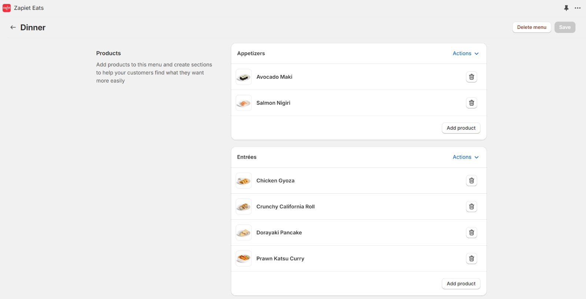
Task: Click the Chicken Gyoza product image
Action: click(x=244, y=181)
